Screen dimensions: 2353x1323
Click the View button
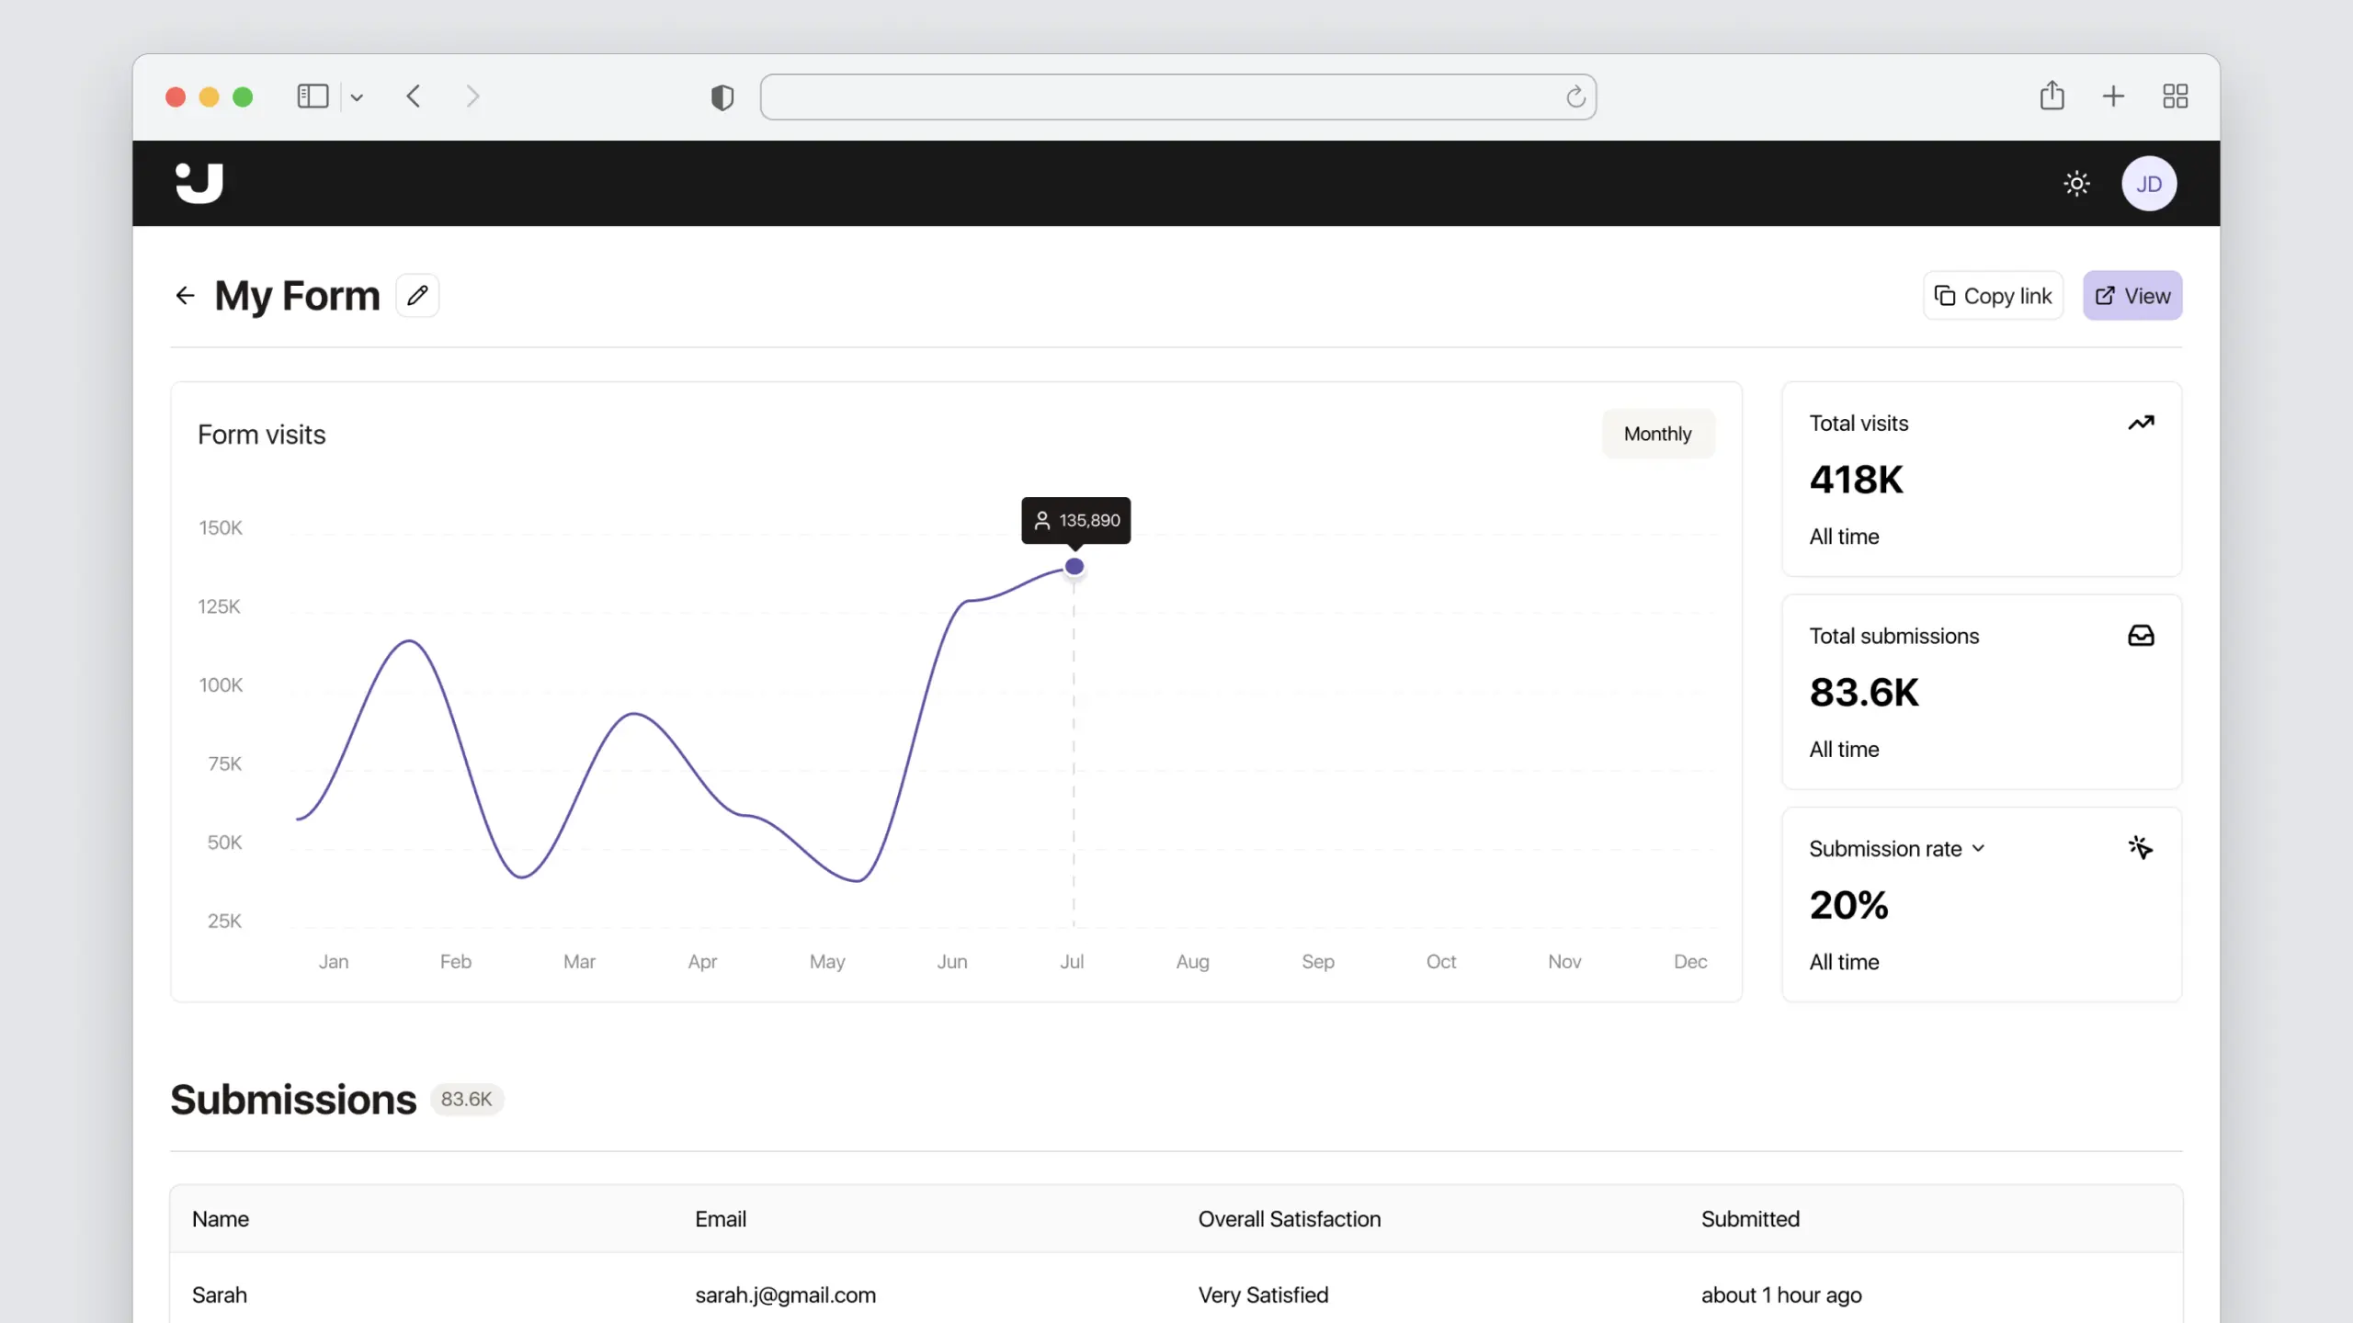click(2132, 296)
